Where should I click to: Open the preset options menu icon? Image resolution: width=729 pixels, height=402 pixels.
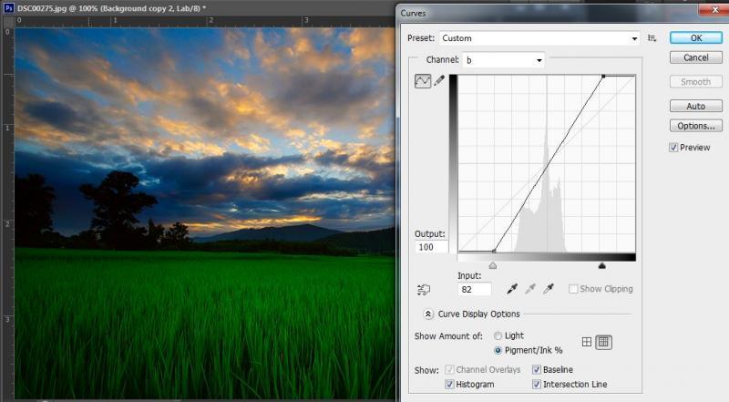tap(652, 38)
